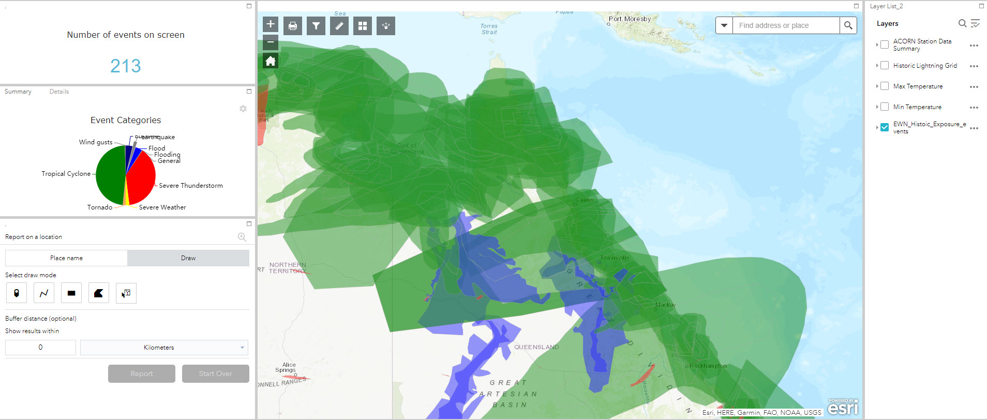
Task: Switch to the Place name tab
Action: click(66, 258)
